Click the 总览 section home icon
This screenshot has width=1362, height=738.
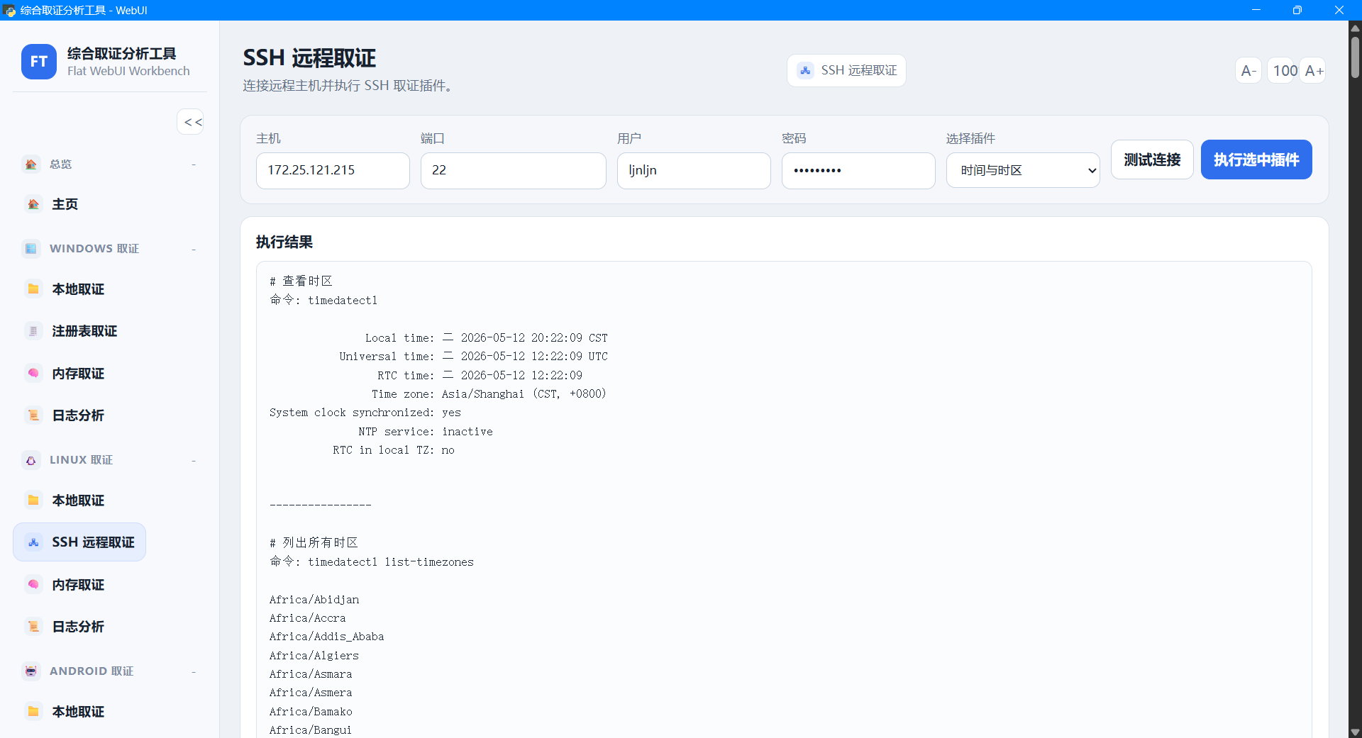point(31,164)
